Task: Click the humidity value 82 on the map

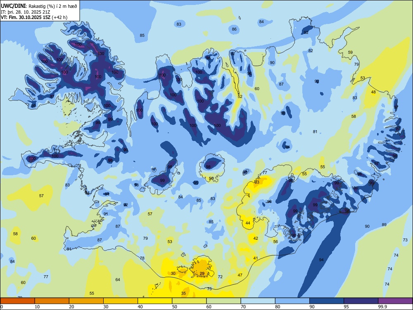Action: pyautogui.click(x=311, y=50)
